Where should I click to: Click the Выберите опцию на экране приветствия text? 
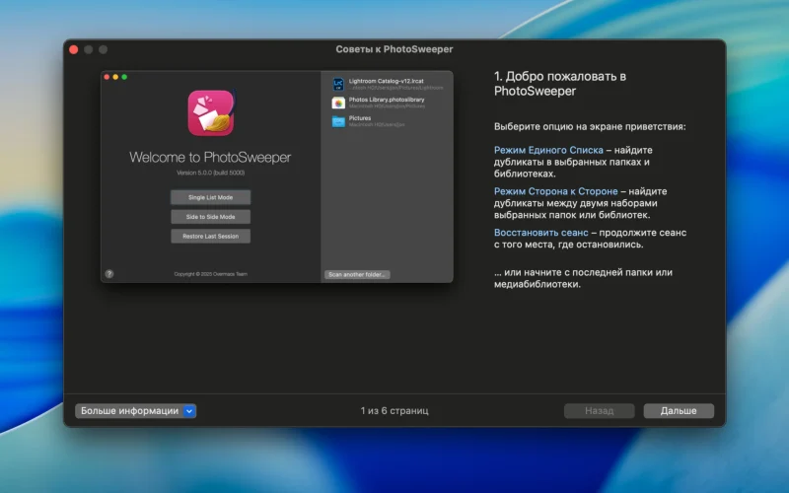(x=590, y=127)
